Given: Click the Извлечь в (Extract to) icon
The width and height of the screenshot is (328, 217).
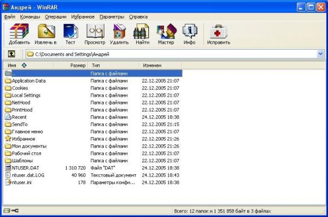Looking at the screenshot, I should [x=46, y=31].
